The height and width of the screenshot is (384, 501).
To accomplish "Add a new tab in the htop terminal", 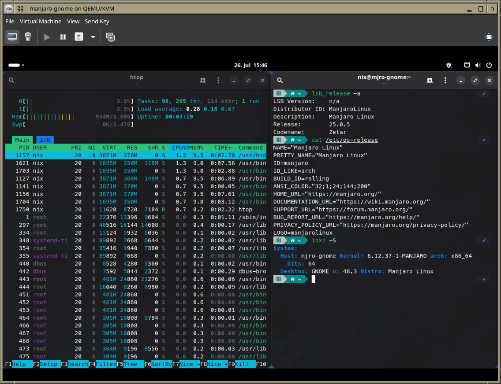I will point(203,81).
